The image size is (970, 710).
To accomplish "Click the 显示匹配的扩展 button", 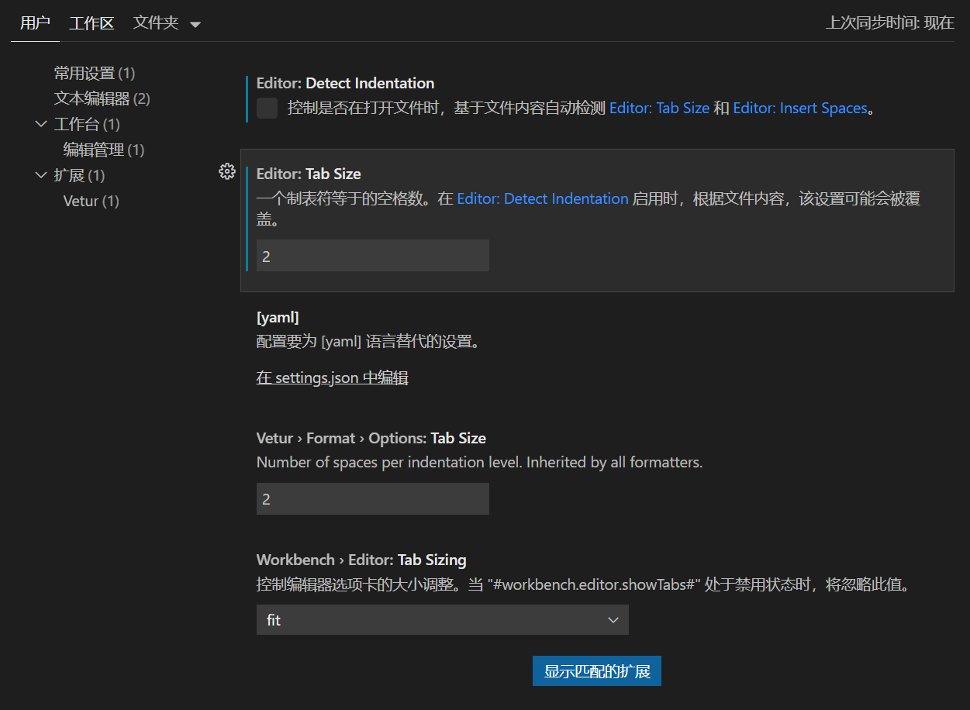I will [x=596, y=671].
